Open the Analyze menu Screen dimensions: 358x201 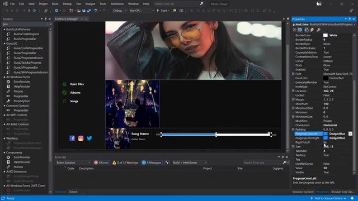(90, 4)
